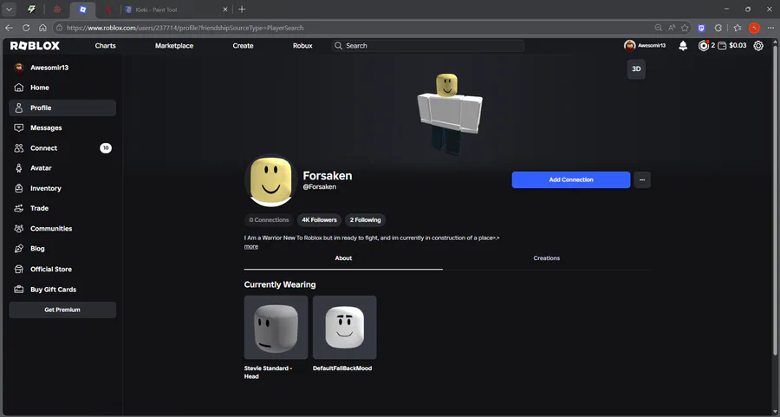780x417 pixels.
Task: Open Robux in the top navigation
Action: pos(302,46)
